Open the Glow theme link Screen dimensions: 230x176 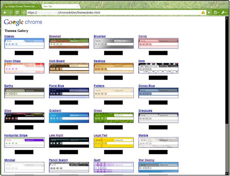(x=8, y=111)
